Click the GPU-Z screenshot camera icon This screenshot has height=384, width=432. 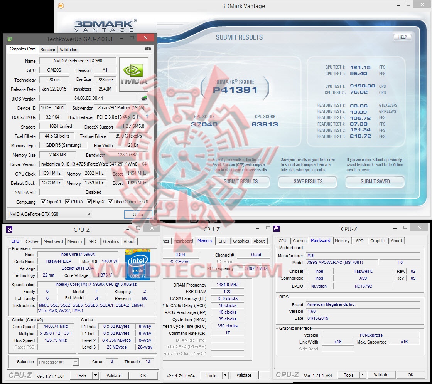148,49
